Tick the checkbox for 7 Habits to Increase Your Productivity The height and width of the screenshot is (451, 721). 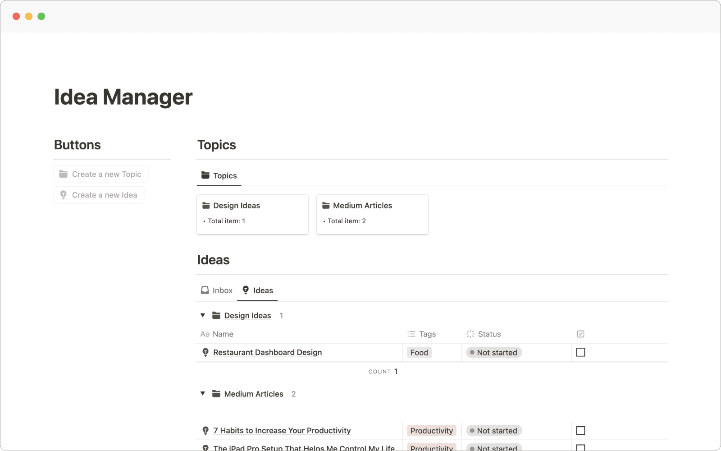tap(581, 431)
